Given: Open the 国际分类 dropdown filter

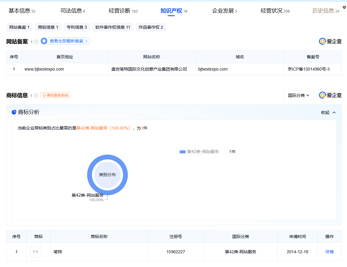Looking at the screenshot, I should pyautogui.click(x=298, y=95).
